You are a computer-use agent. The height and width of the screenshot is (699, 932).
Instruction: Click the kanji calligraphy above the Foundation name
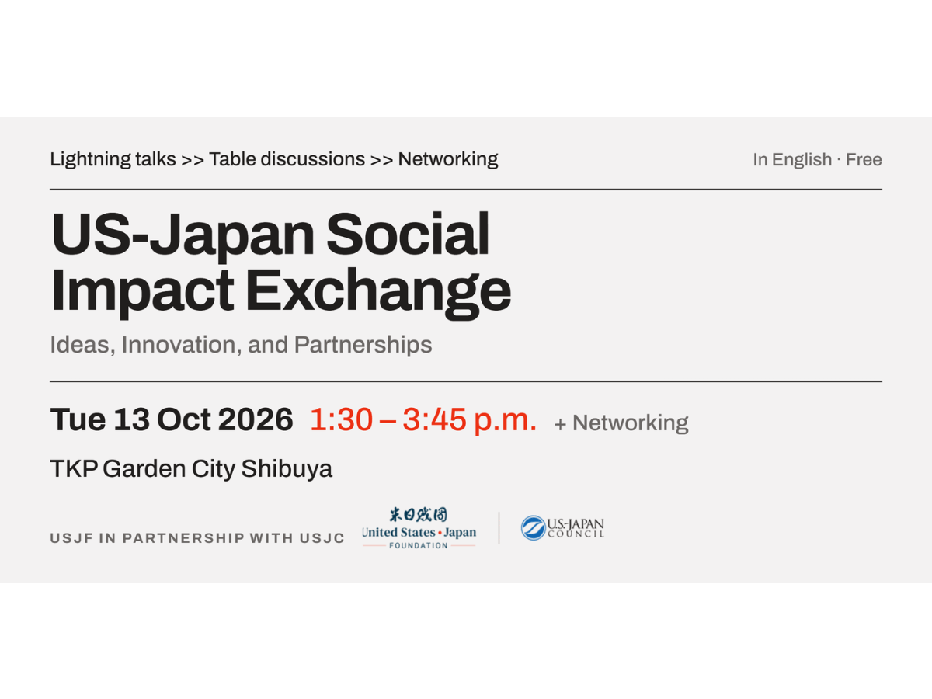419,515
